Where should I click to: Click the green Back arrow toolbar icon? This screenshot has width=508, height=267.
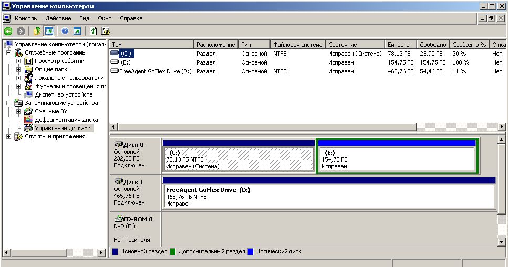(x=8, y=31)
